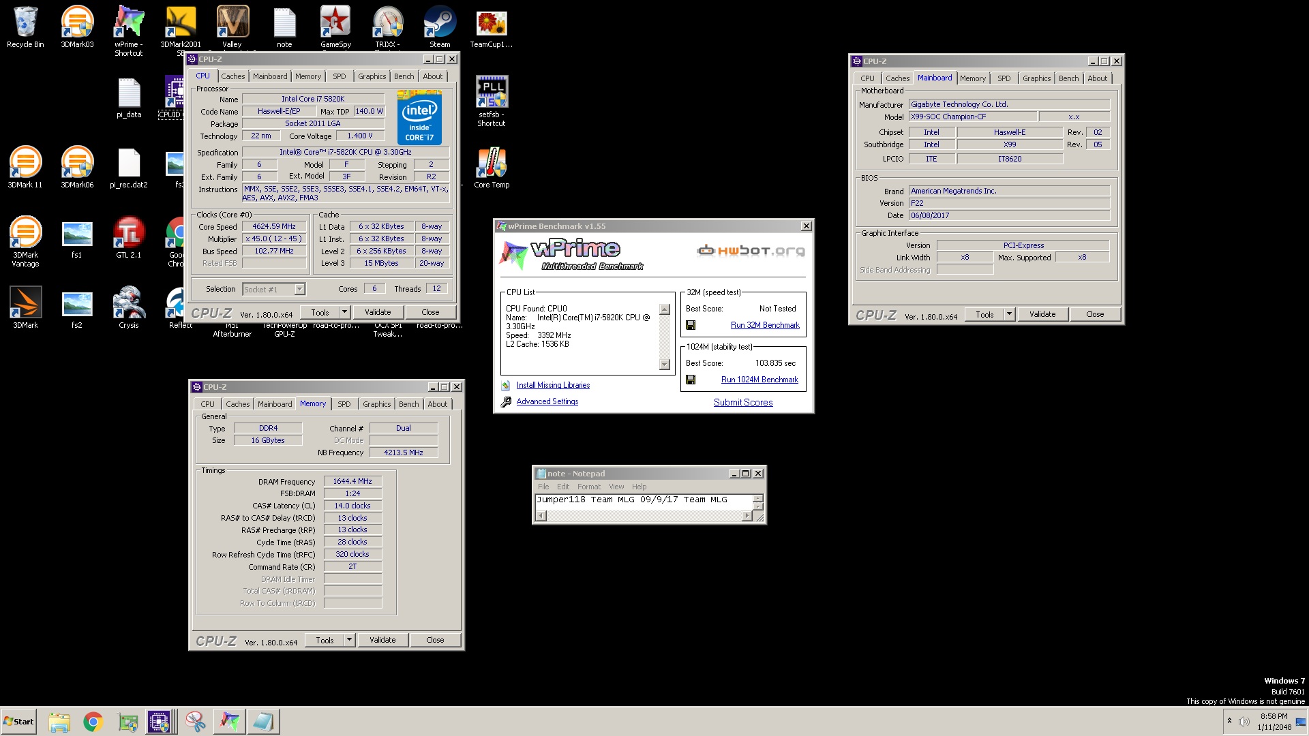This screenshot has width=1309, height=736.
Task: Open fs1 image file icon
Action: coord(77,239)
